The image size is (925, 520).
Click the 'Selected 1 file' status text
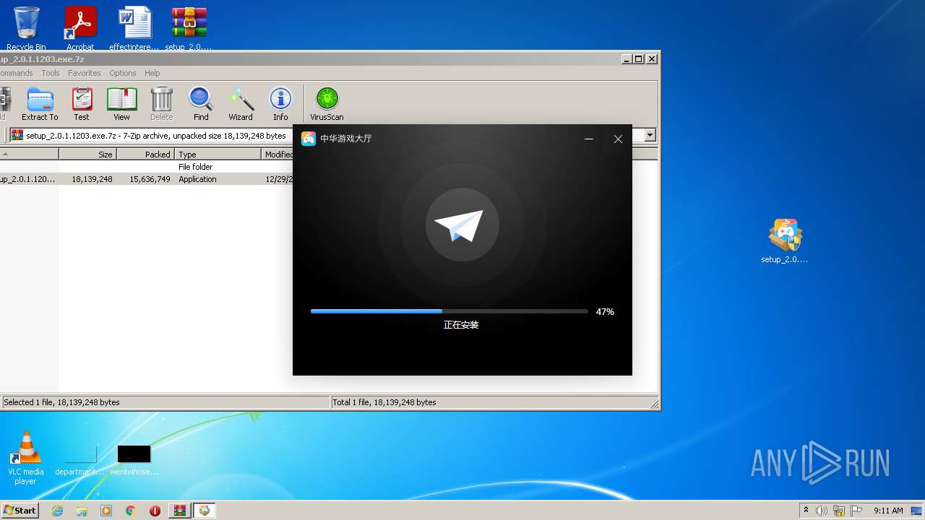pos(62,402)
